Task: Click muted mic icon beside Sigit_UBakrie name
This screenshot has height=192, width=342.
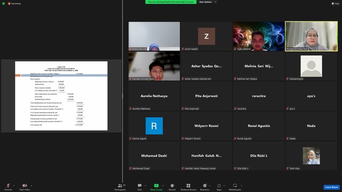Action: tap(235, 49)
